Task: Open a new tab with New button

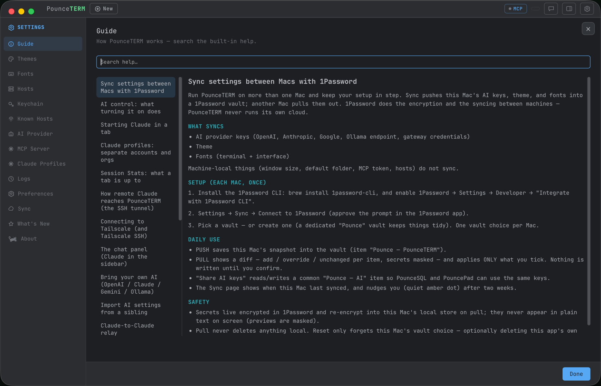Action: [104, 9]
